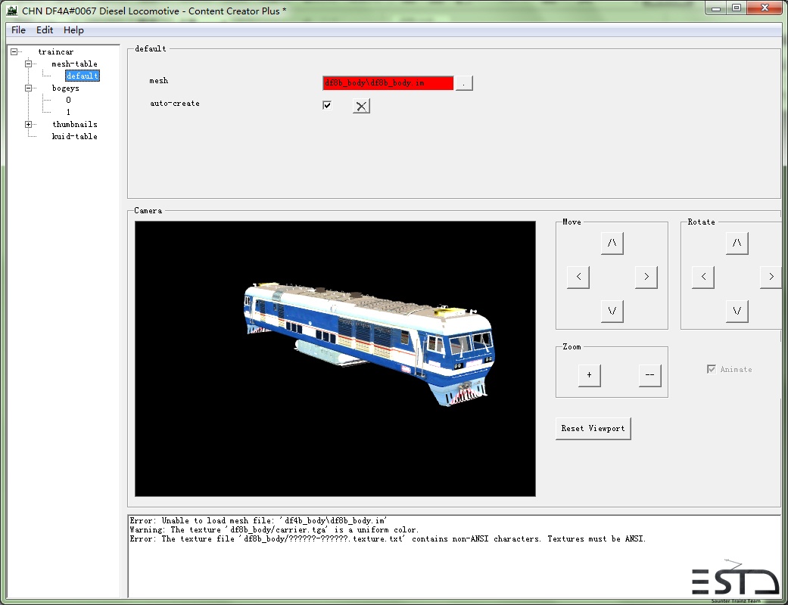Close the Content Creator Plus window
This screenshot has width=788, height=605.
765,8
